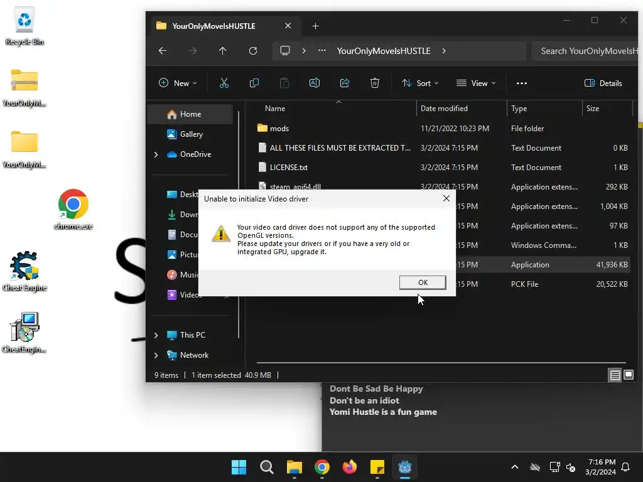Select the Cheat Engine desktop shortcut
This screenshot has width=643, height=482.
click(24, 271)
